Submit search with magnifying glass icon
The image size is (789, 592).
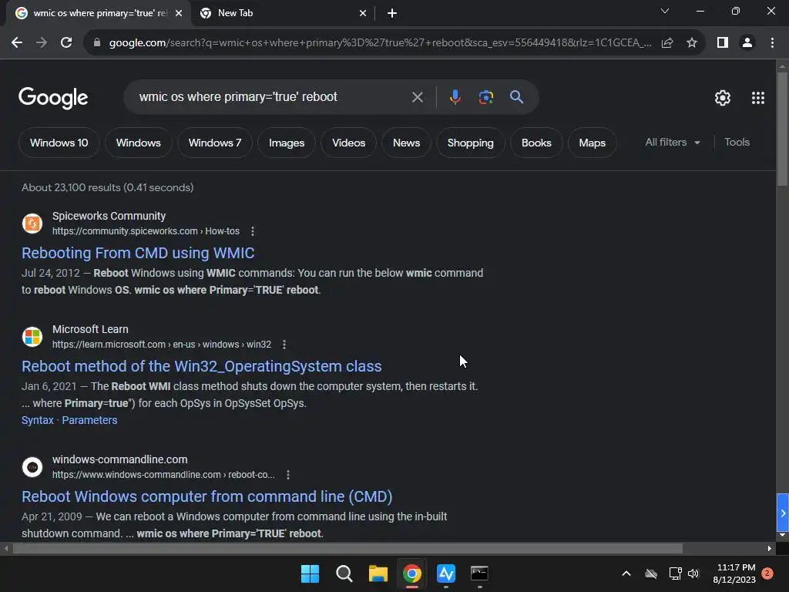[516, 96]
